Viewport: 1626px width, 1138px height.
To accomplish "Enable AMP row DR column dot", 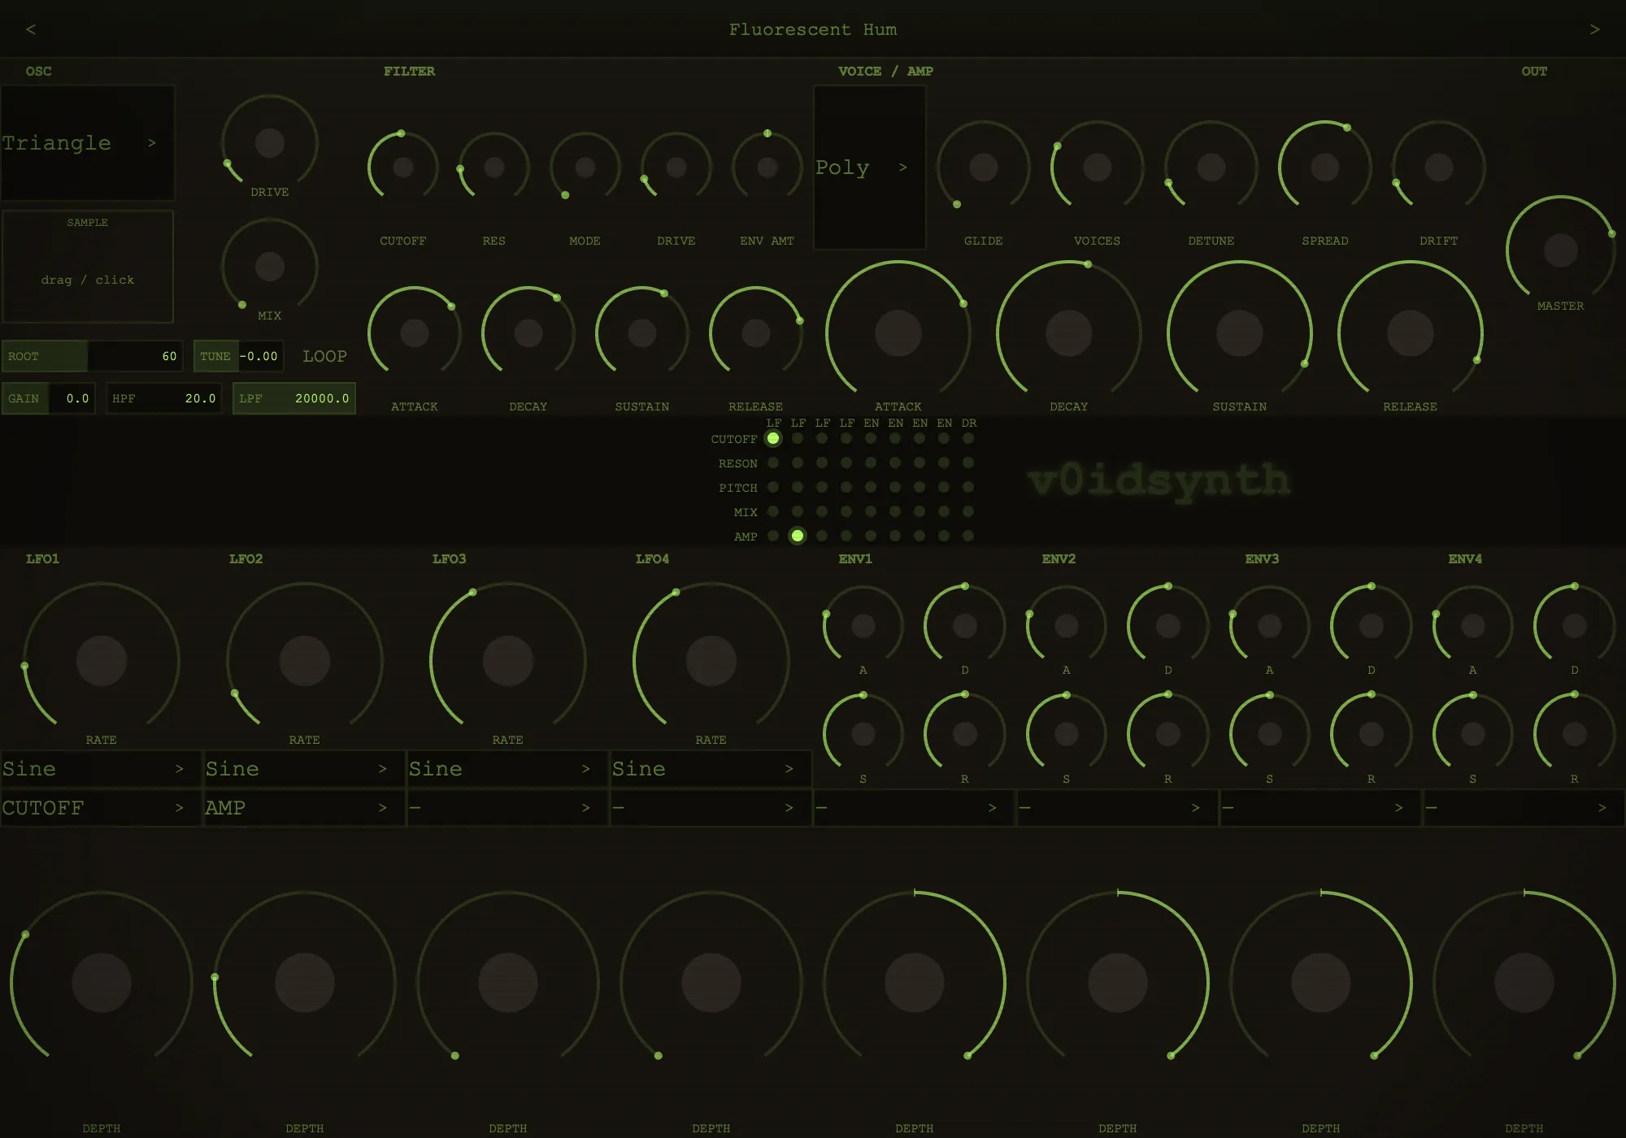I will 968,536.
